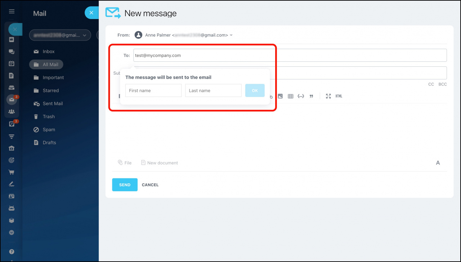This screenshot has width=461, height=262.
Task: Open the CRM funnel sidebar icon
Action: (x=11, y=137)
